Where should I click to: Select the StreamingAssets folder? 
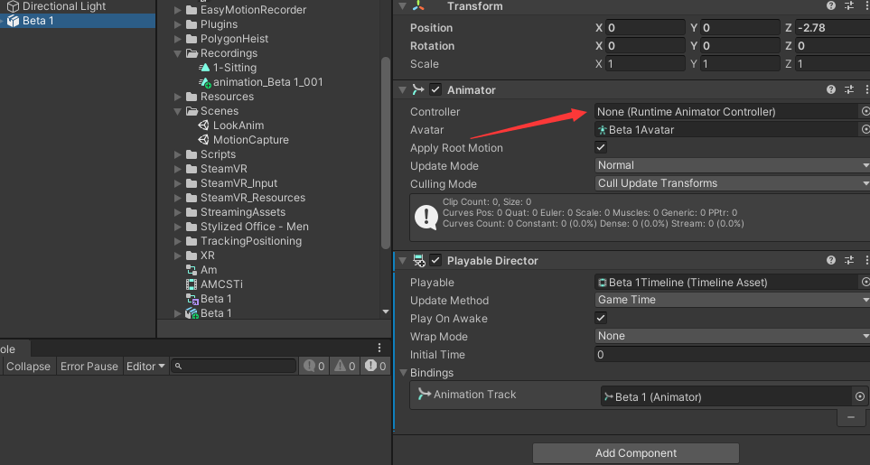pyautogui.click(x=236, y=212)
